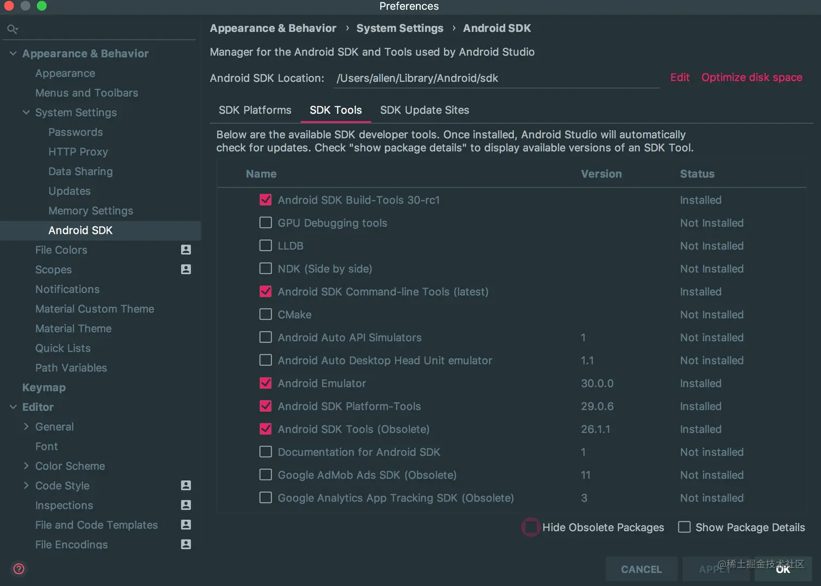Collapse the Appearance & Behavior section

coord(13,53)
